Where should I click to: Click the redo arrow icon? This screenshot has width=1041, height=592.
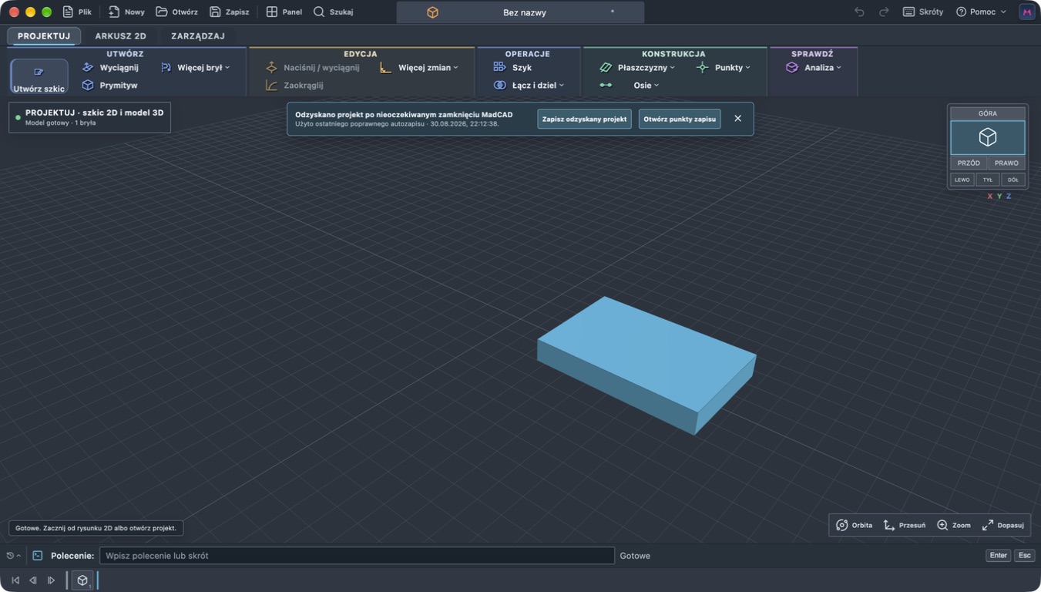[884, 12]
